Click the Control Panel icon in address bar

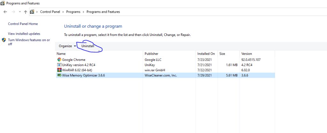click(32, 12)
